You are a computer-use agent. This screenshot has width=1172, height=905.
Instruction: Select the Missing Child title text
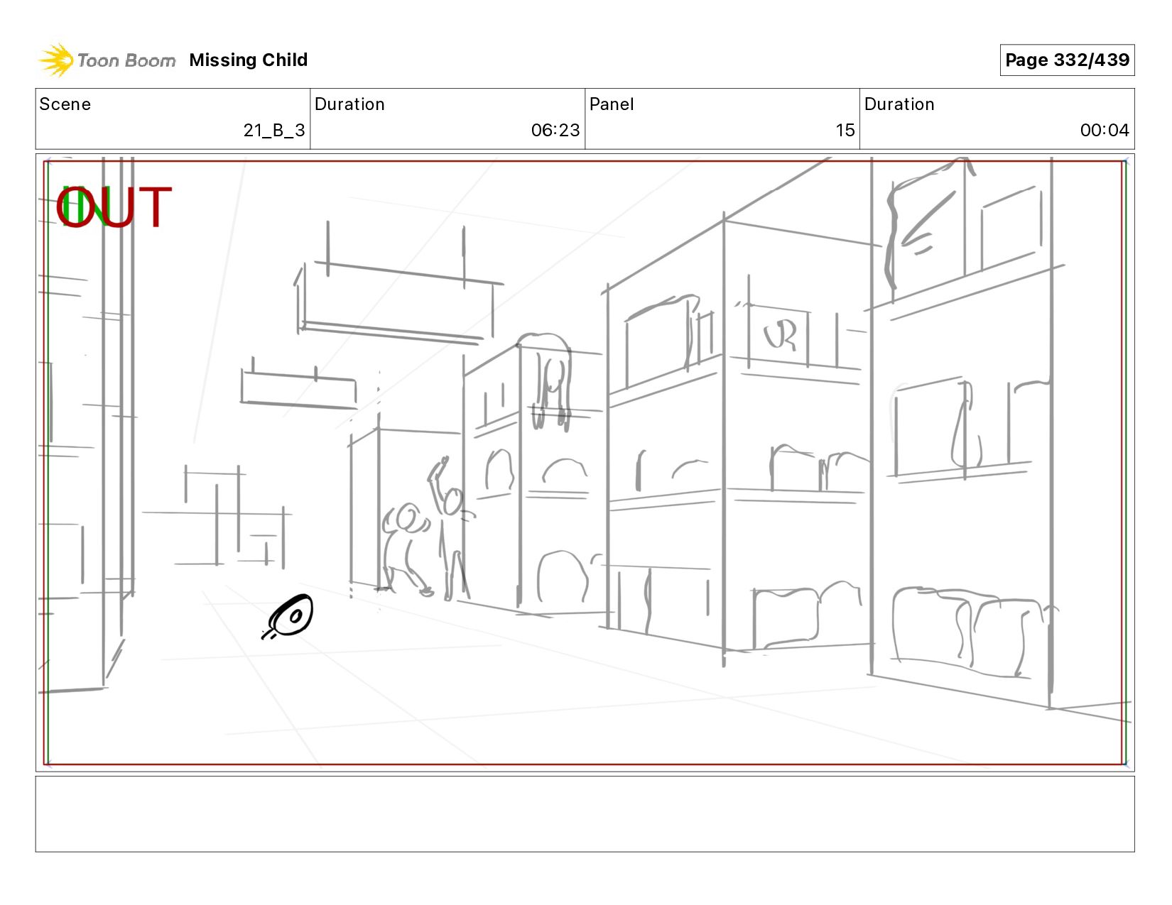(x=249, y=60)
